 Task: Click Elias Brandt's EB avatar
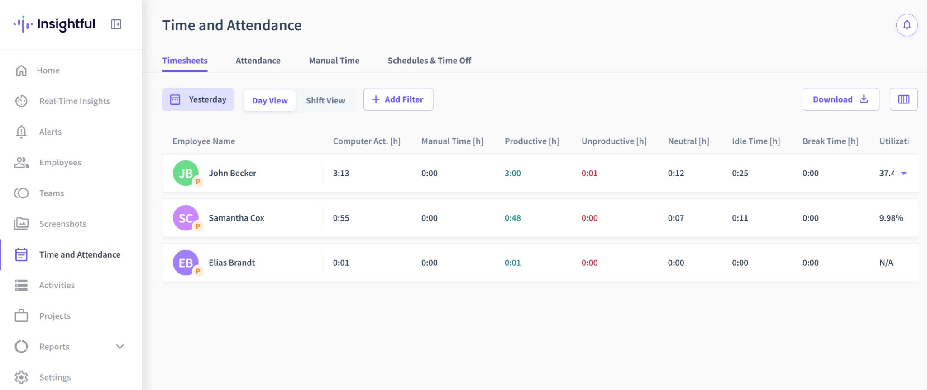186,263
